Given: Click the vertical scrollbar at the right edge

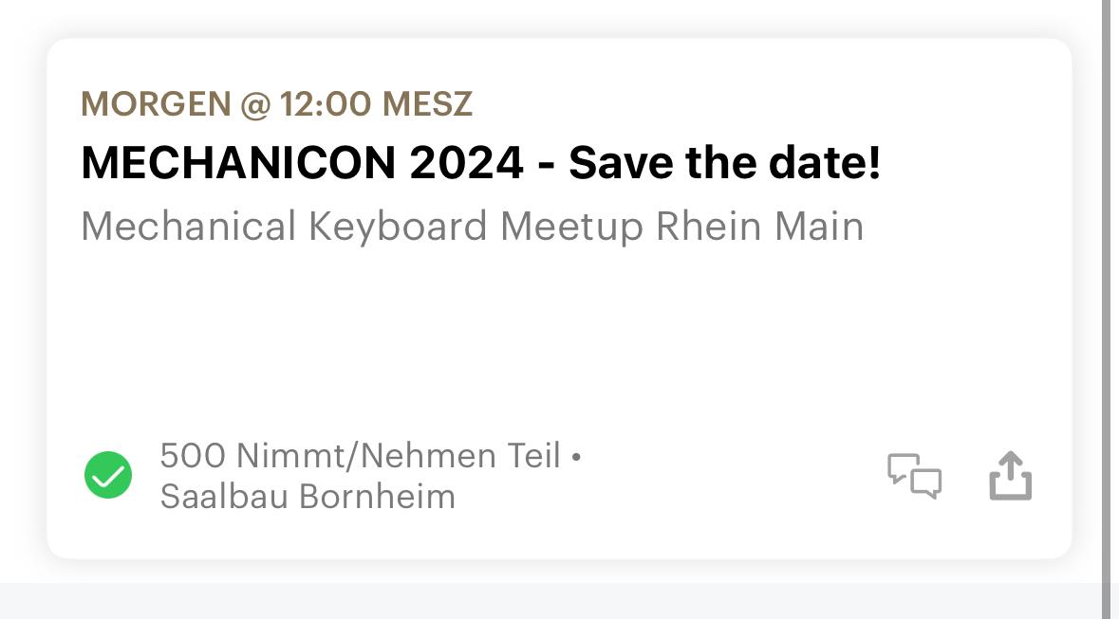Looking at the screenshot, I should click(1110, 285).
